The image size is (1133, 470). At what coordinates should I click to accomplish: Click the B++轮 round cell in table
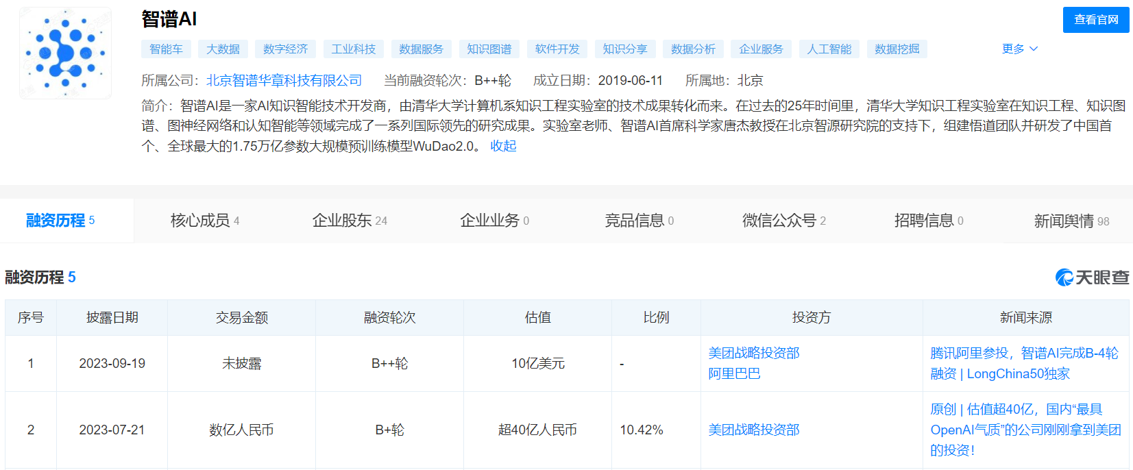click(x=389, y=364)
